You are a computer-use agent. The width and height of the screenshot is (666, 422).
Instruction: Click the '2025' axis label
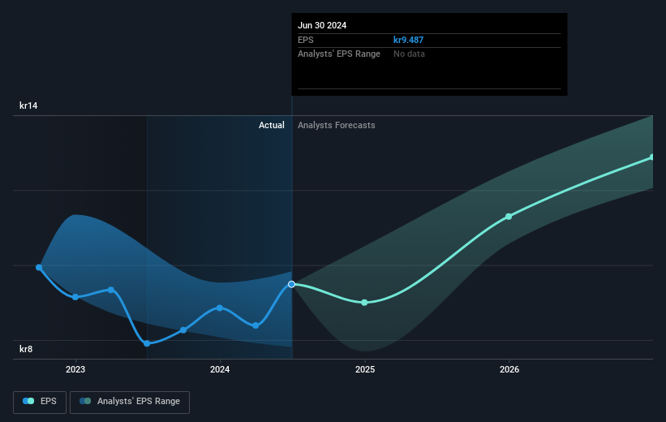[x=365, y=370]
